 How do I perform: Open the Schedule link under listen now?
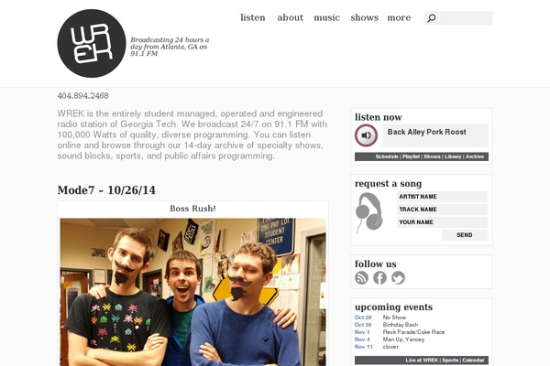(387, 156)
